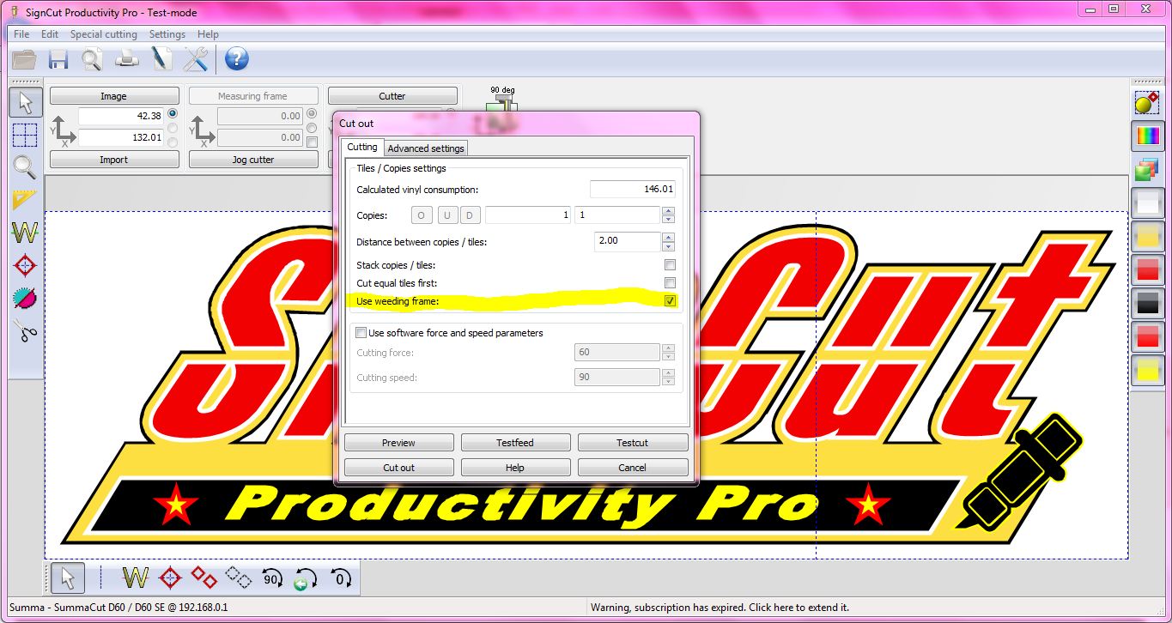
Task: Open the Help menu
Action: pos(208,34)
